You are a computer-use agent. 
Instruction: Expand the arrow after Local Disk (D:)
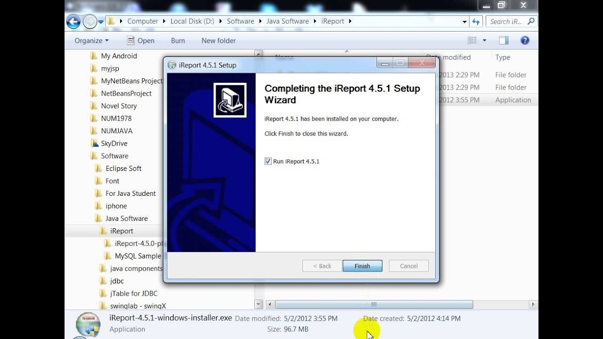coord(221,21)
